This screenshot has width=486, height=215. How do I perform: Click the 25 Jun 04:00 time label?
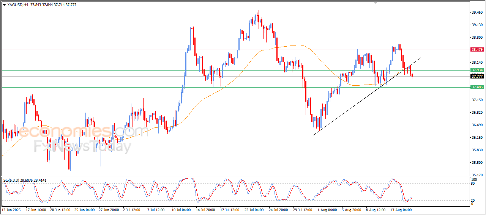click(x=85, y=209)
